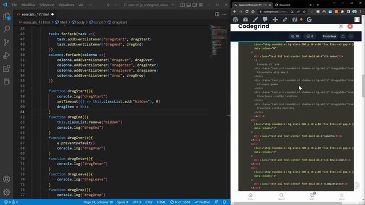Click the body breadcrumb segment

[x=79, y=22]
